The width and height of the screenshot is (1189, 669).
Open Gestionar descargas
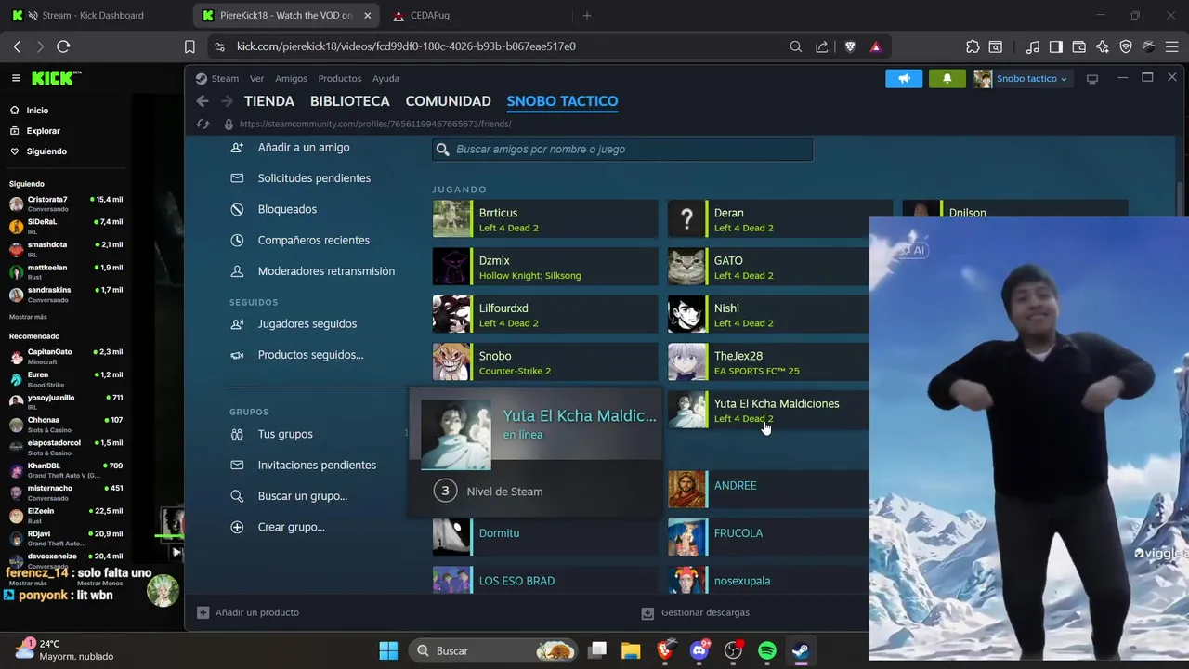coord(696,612)
